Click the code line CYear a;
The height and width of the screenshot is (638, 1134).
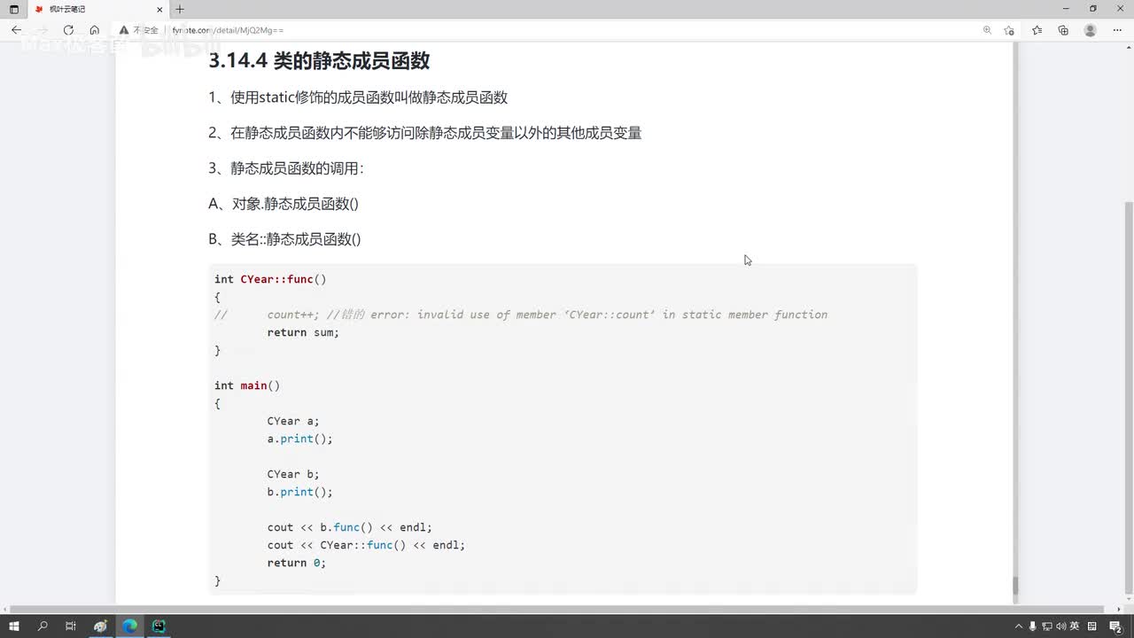coord(293,421)
